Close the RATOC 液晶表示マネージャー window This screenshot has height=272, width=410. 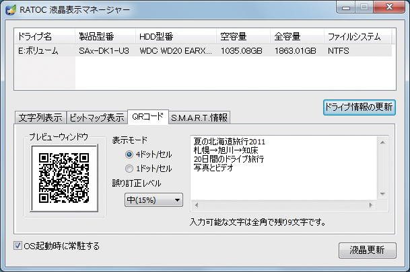pyautogui.click(x=389, y=7)
